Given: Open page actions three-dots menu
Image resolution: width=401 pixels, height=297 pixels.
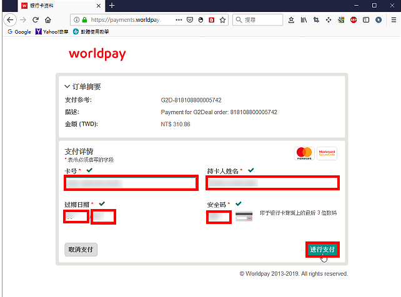Looking at the screenshot, I should 179,20.
